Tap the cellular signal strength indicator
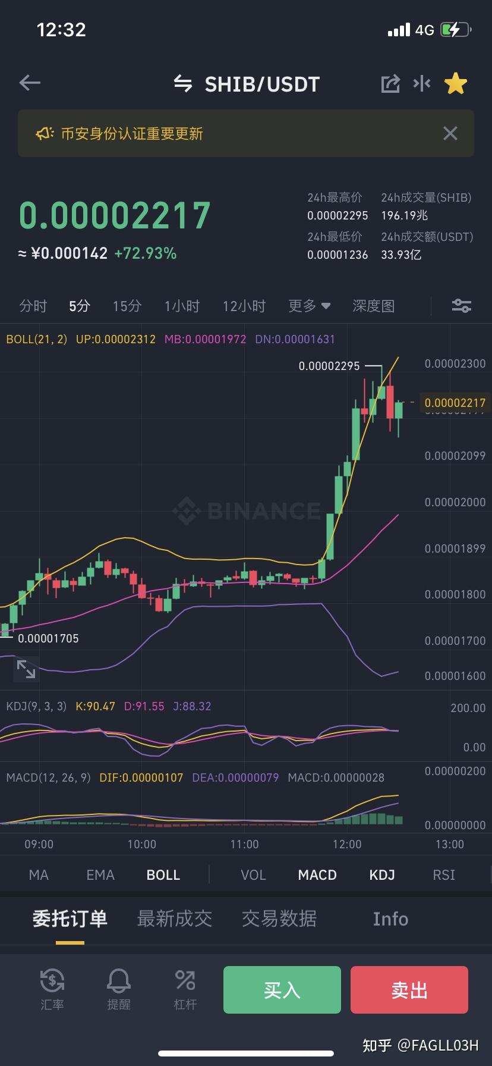This screenshot has height=1066, width=492. click(x=399, y=30)
